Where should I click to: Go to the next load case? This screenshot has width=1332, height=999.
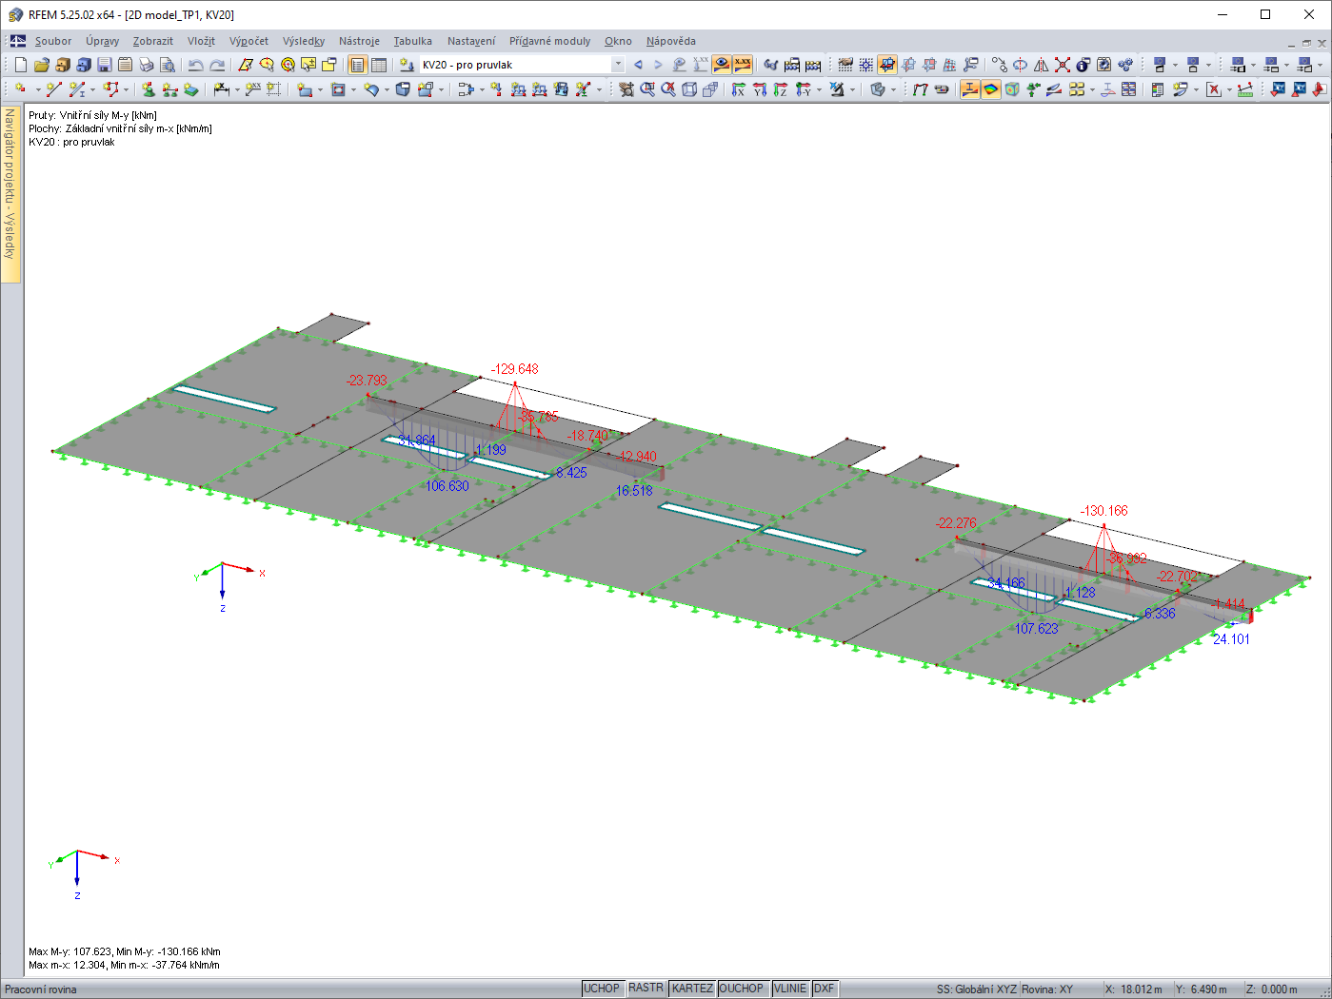(658, 65)
